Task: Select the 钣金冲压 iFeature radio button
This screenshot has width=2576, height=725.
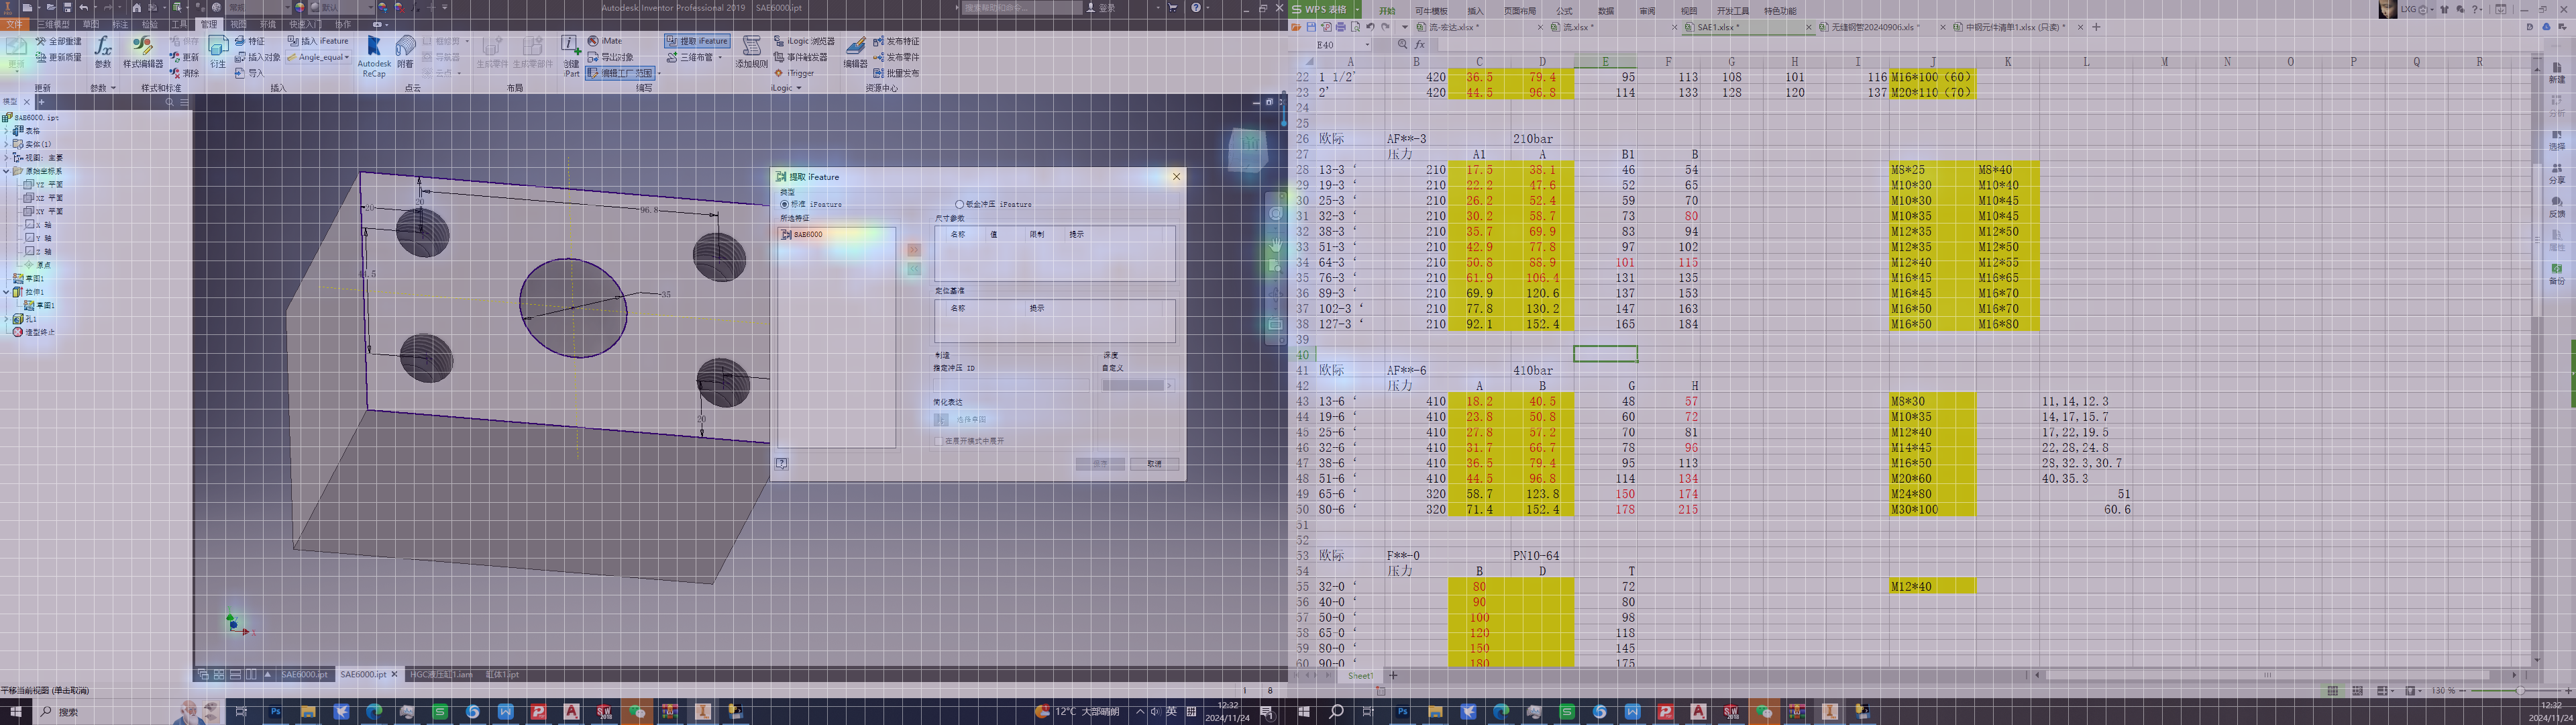Action: pyautogui.click(x=959, y=204)
